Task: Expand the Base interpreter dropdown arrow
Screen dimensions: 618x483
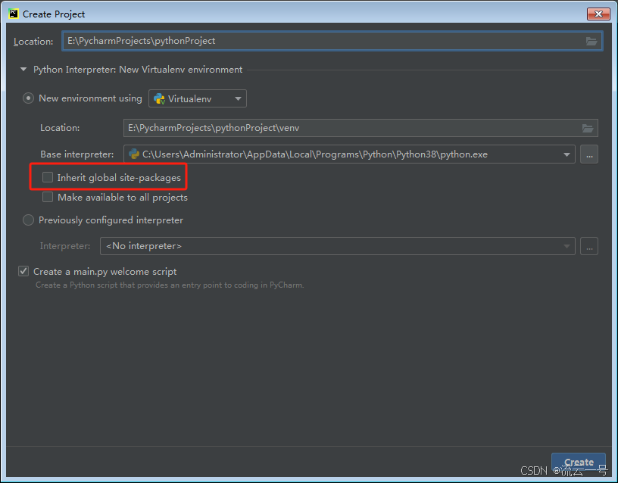Action: coord(566,154)
